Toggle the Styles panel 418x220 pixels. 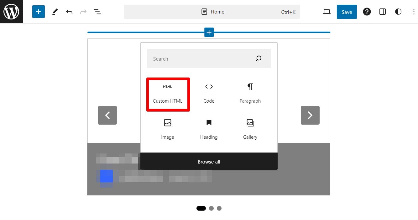coord(398,12)
